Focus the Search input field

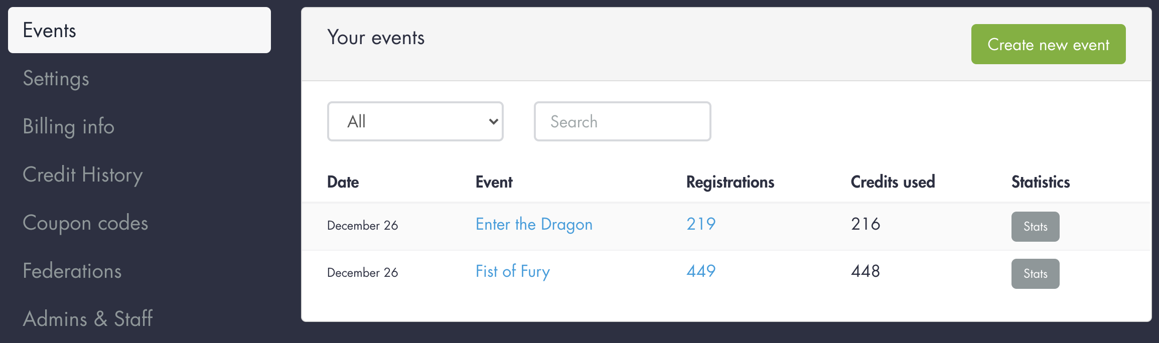click(622, 121)
